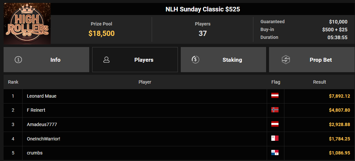
Task: Click crumbs' Panama flag icon
Action: (275, 153)
